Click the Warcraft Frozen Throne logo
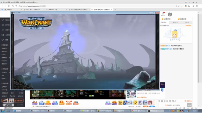 (36, 23)
